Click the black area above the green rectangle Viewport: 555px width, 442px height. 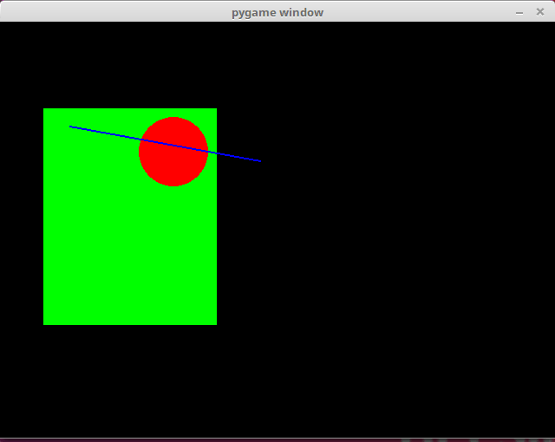coord(130,65)
